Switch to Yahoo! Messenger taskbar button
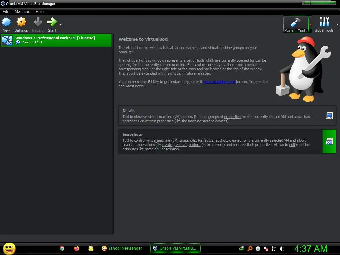The height and width of the screenshot is (255, 340). point(124,248)
